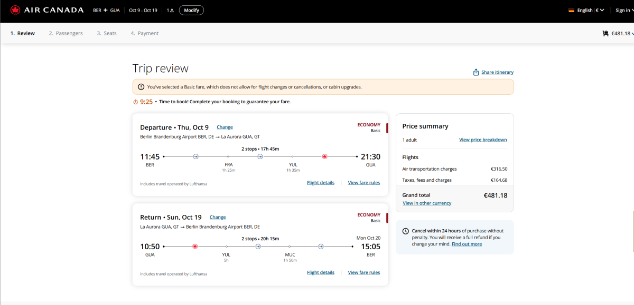This screenshot has width=634, height=305.
Task: Open View price breakdown link
Action: point(482,140)
